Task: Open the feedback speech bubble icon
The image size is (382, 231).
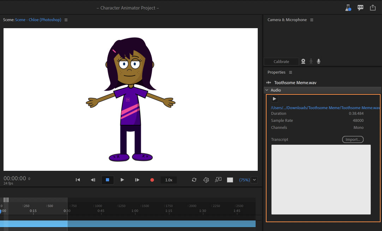Action: tap(360, 8)
